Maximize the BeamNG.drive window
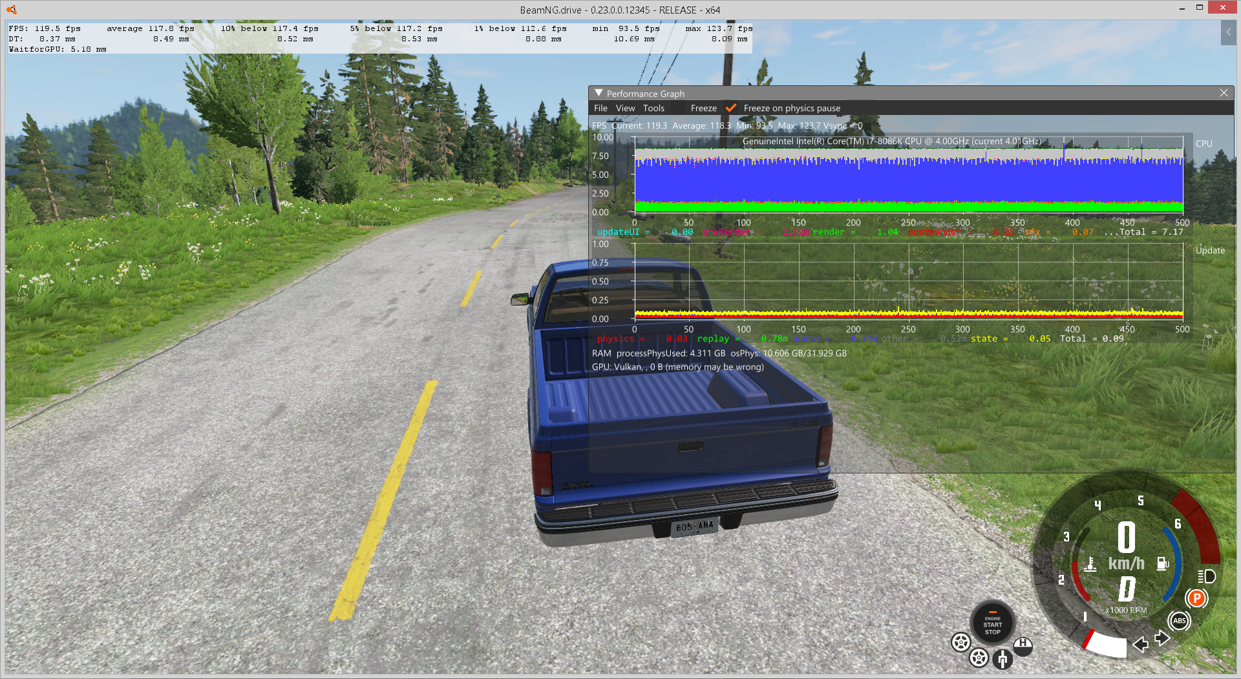Image resolution: width=1241 pixels, height=679 pixels. tap(1200, 8)
